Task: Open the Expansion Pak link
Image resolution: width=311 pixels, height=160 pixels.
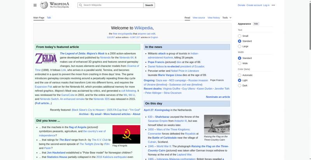Action: (x=44, y=87)
